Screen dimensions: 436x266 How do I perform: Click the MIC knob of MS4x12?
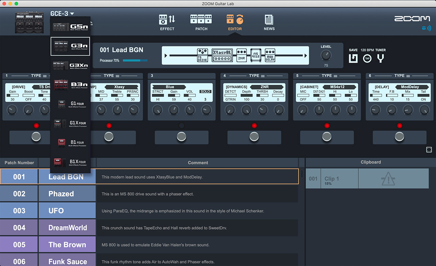[303, 110]
